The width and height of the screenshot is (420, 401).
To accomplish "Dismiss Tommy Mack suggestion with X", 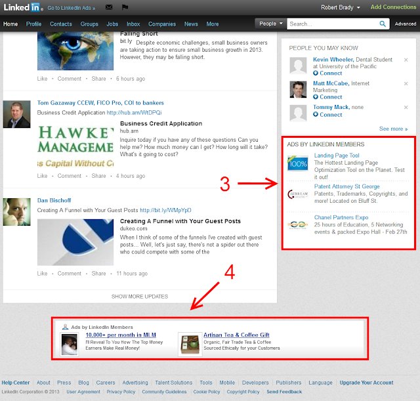I will click(x=406, y=107).
